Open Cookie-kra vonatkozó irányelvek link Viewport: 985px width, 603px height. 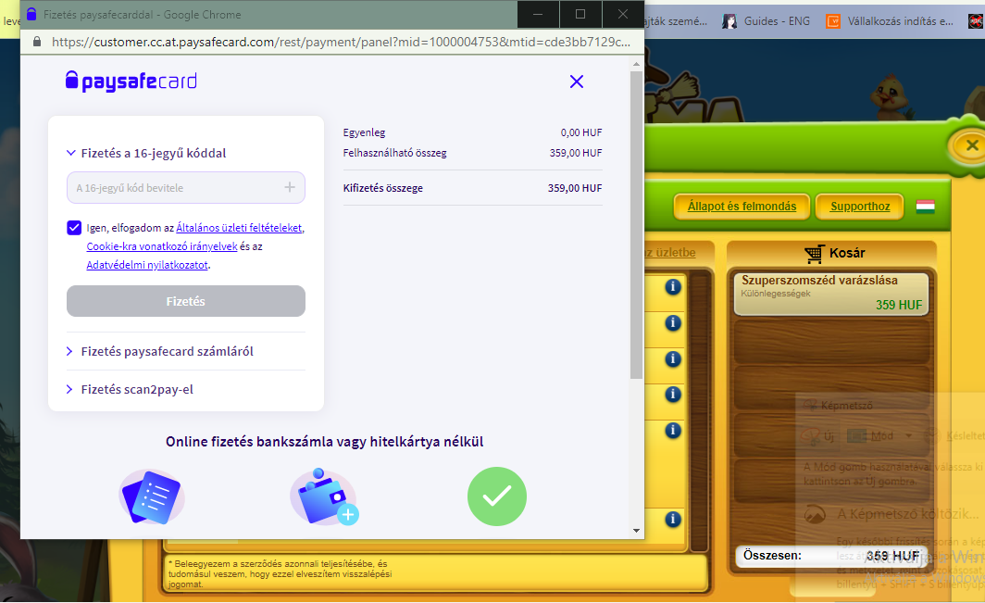[162, 246]
